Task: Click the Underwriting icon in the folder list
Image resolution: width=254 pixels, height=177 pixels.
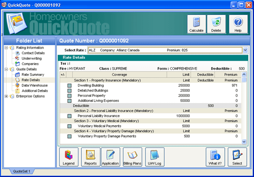Action: pyautogui.click(x=17, y=58)
